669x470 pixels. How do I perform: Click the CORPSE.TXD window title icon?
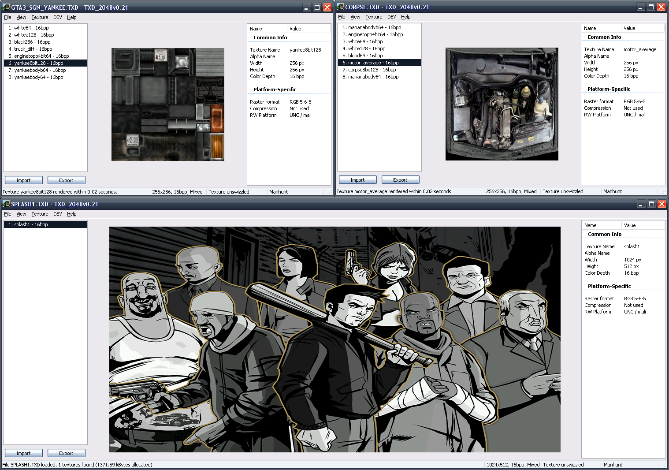point(340,7)
